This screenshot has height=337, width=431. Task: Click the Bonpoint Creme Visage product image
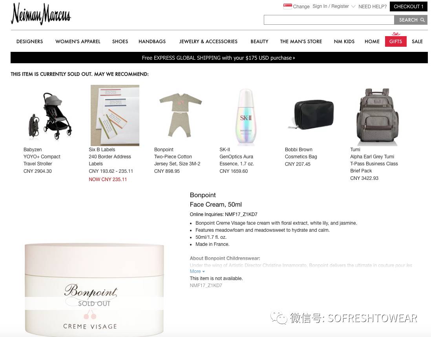click(x=94, y=289)
